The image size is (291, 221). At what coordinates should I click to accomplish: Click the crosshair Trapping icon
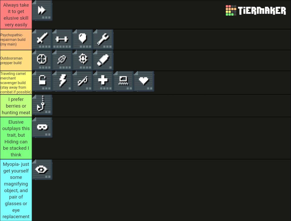pyautogui.click(x=82, y=60)
